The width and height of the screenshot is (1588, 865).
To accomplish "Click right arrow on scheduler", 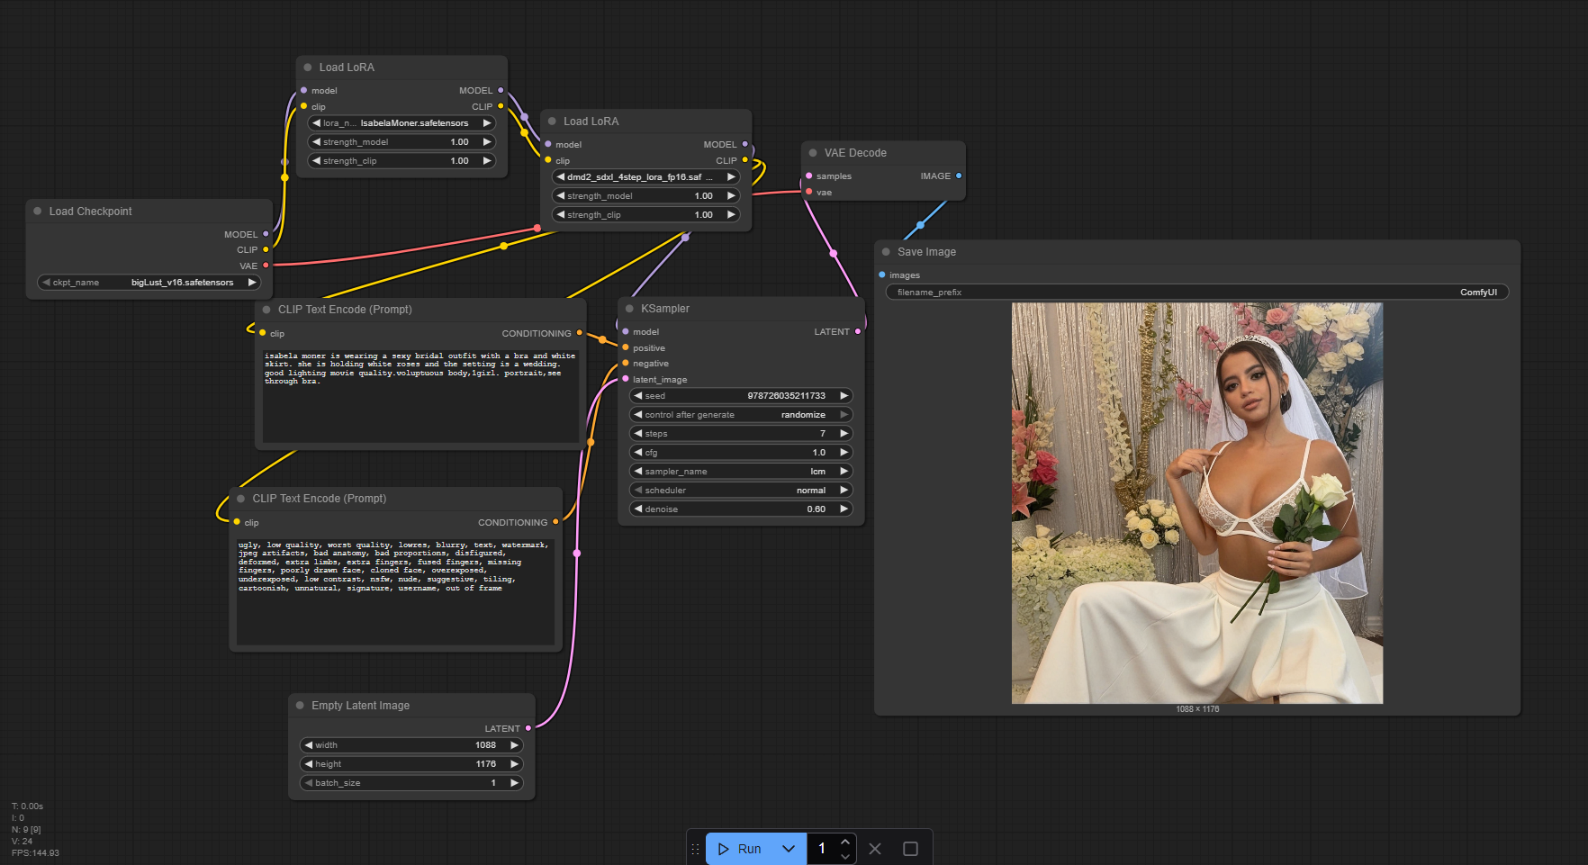I will click(844, 491).
